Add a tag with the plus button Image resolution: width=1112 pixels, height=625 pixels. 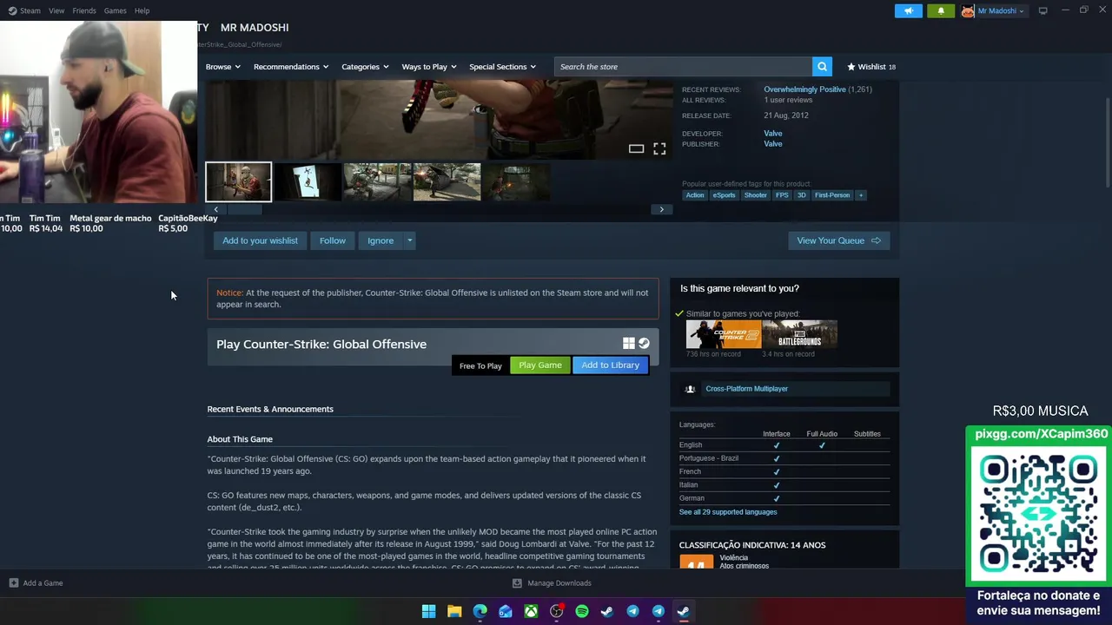click(x=861, y=195)
